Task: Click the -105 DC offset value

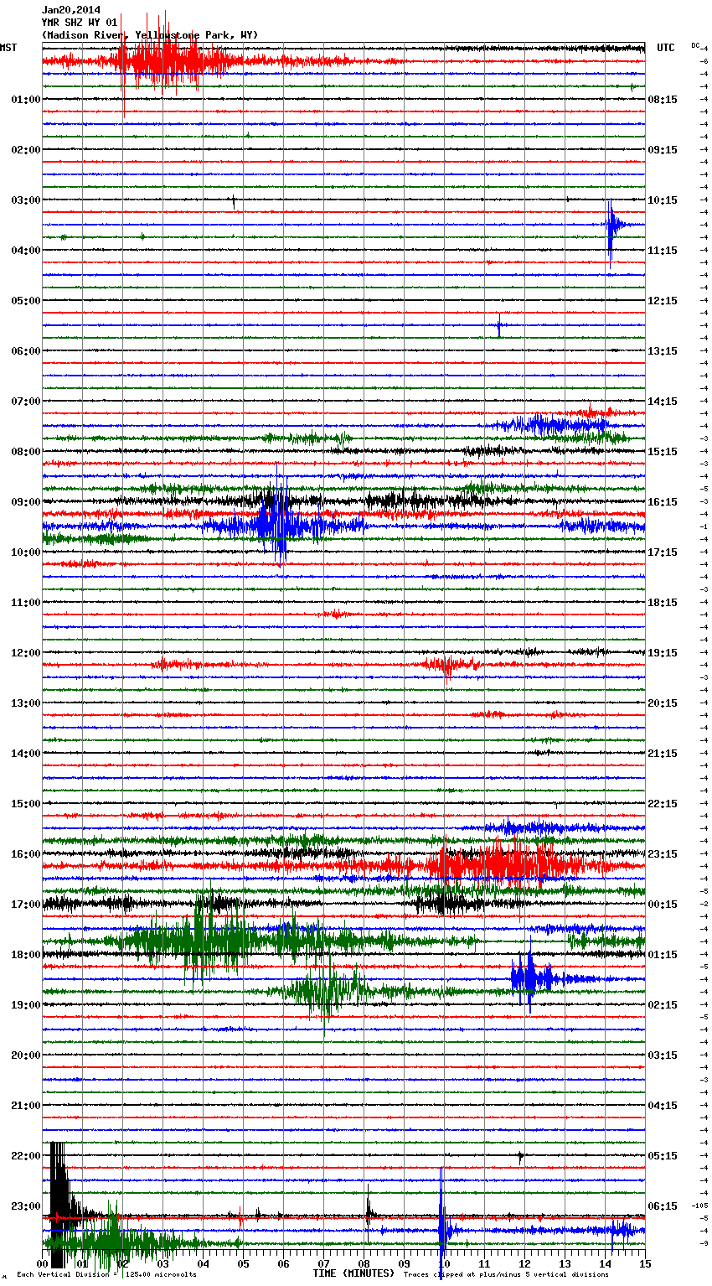Action: (x=700, y=1206)
